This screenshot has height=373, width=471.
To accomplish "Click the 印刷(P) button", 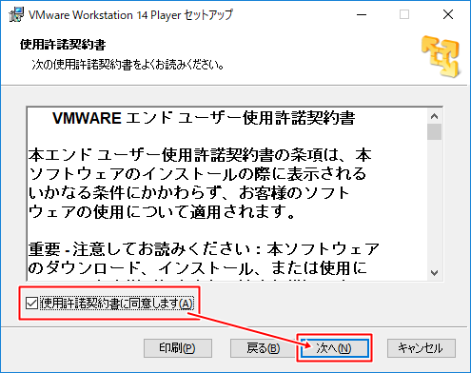I will coord(178,348).
